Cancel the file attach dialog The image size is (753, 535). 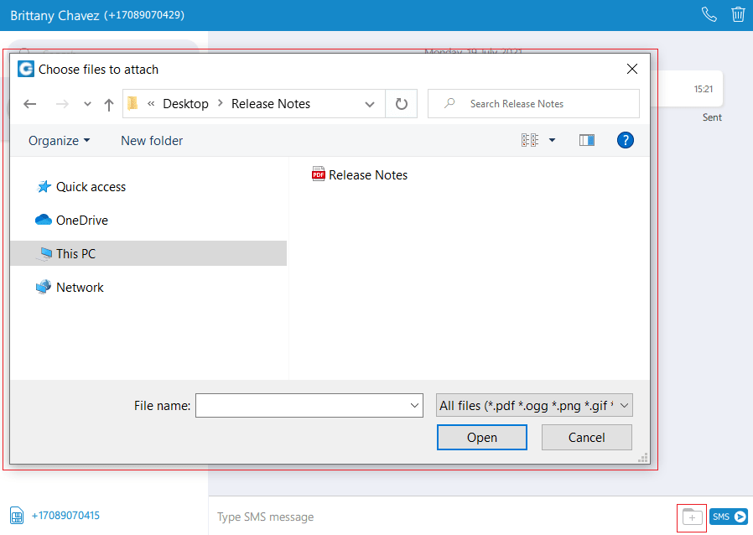[x=586, y=438]
